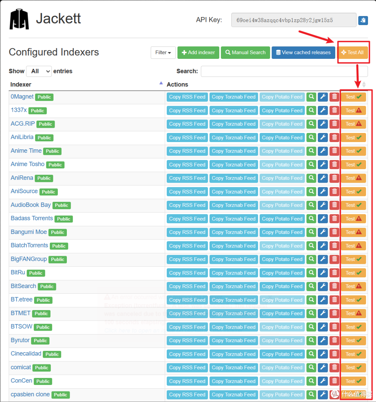Copy the API key with clipboard icon
This screenshot has height=402, width=376.
tap(363, 20)
